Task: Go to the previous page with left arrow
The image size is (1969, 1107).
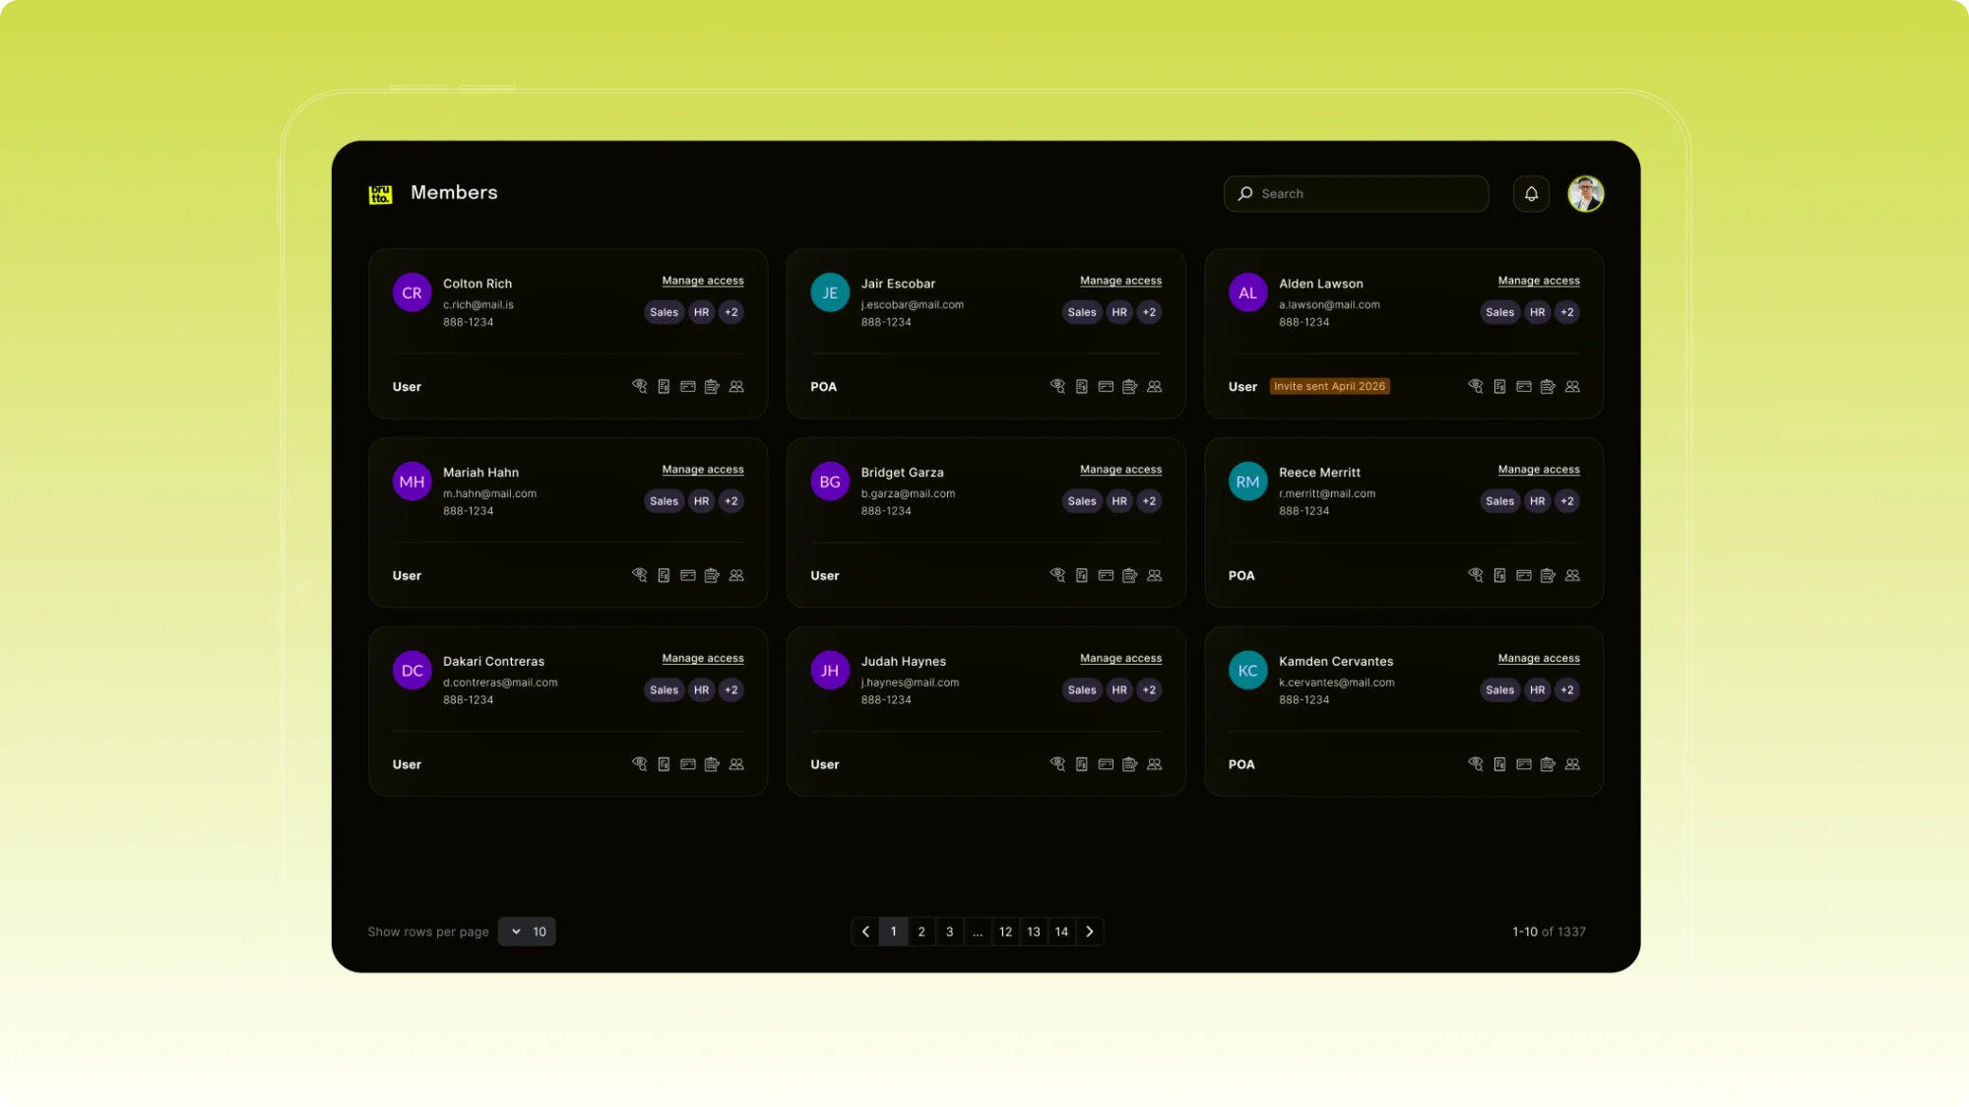Action: click(865, 932)
